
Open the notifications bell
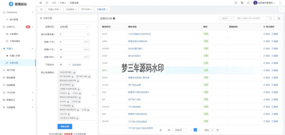248,3
